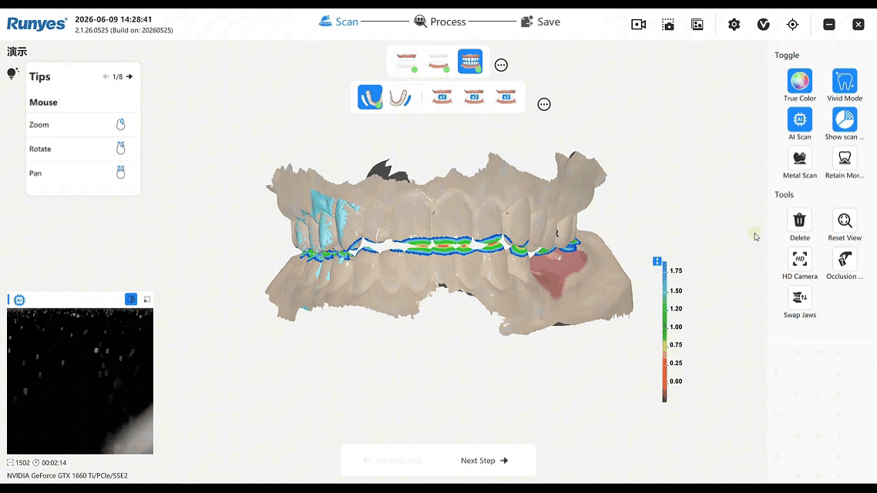Choose the first numbered bite position icon

[442, 97]
